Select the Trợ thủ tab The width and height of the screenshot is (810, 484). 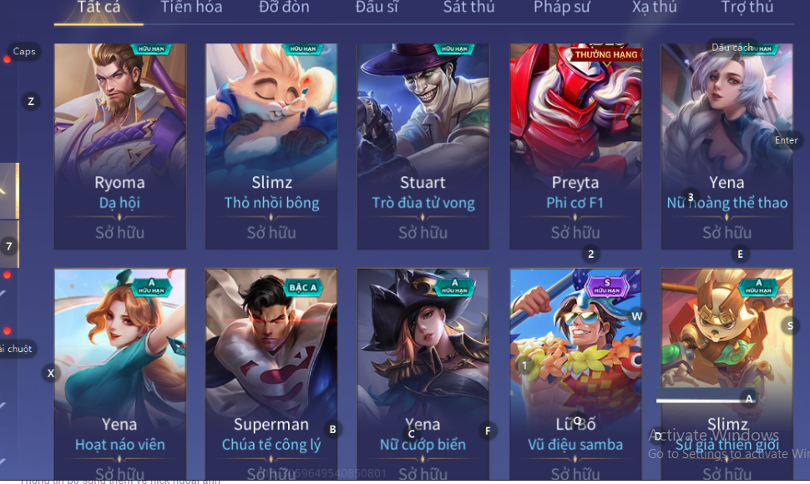click(x=747, y=8)
